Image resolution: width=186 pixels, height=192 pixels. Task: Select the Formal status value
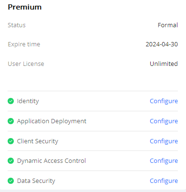pos(168,25)
